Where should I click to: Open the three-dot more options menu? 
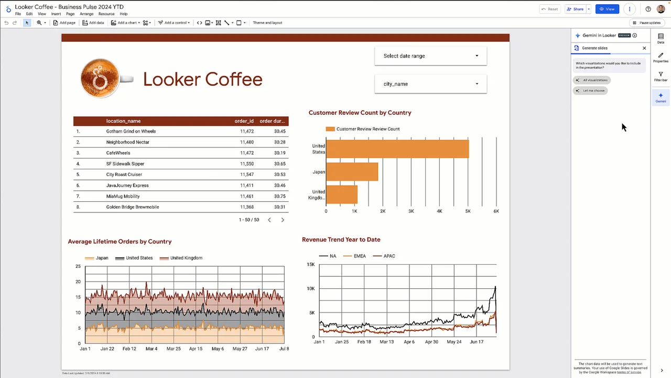(x=630, y=9)
